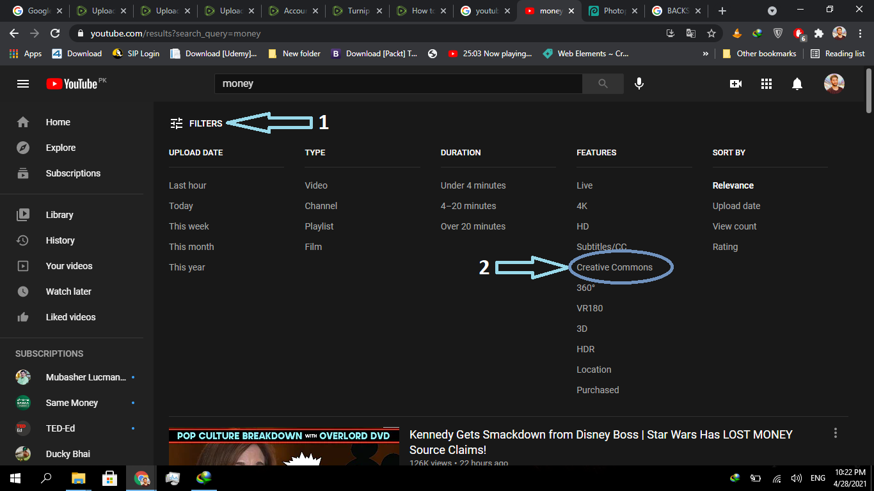The width and height of the screenshot is (874, 491).
Task: Open the Chrome profile avatar in the toolbar
Action: pos(839,33)
